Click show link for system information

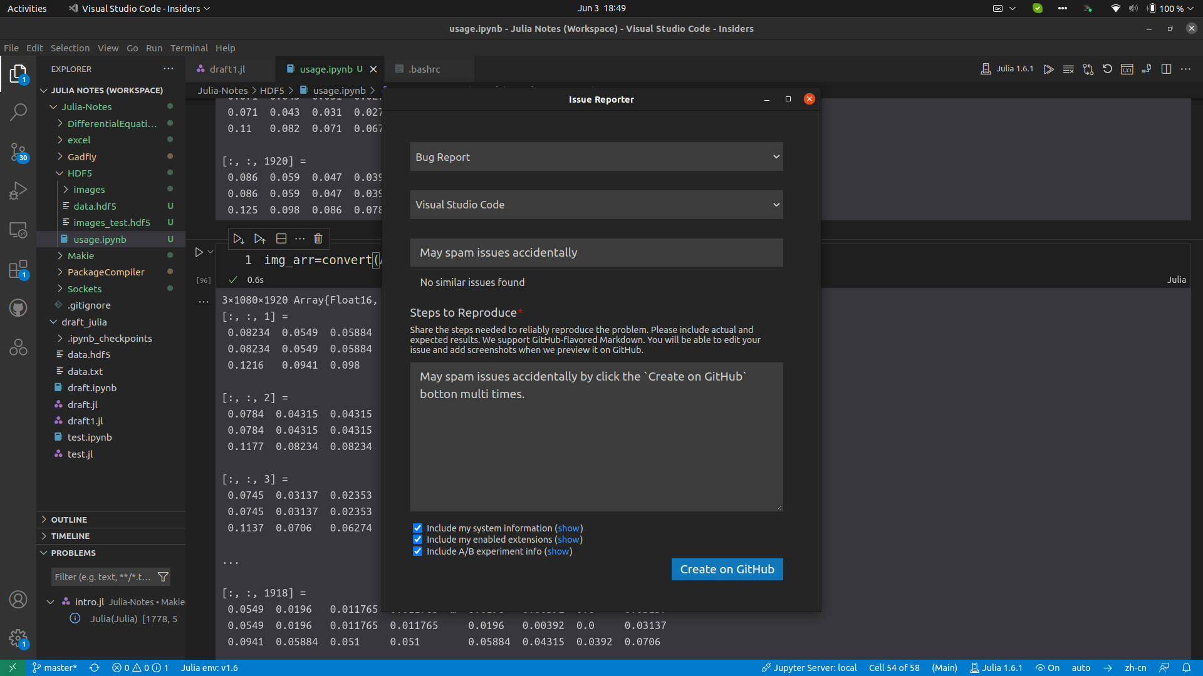(x=568, y=528)
